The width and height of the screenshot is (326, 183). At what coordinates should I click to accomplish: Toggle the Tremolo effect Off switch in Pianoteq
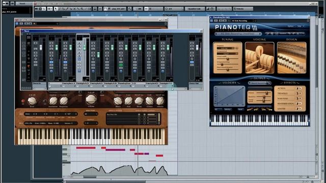[x=298, y=94]
